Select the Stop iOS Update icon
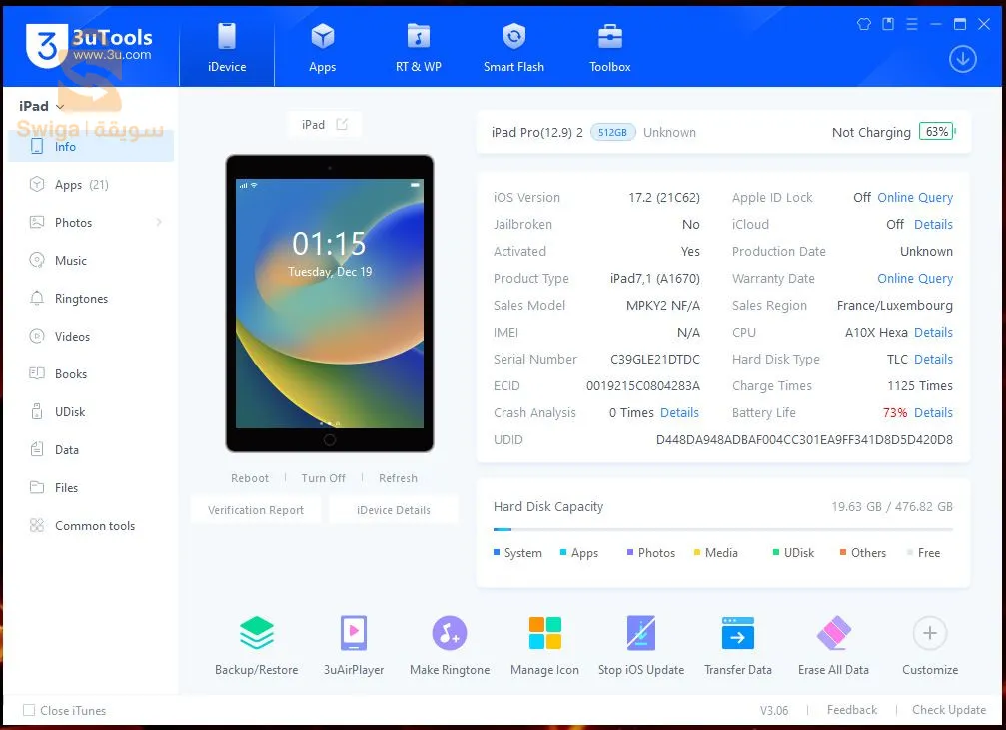1006x730 pixels. 641,634
